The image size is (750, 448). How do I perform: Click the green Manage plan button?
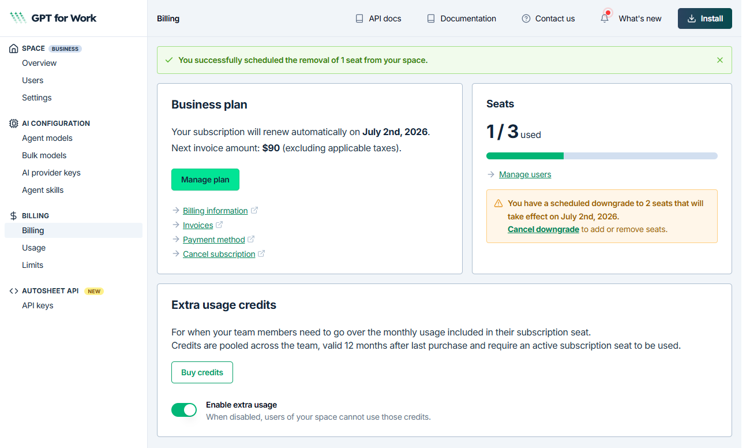(x=205, y=180)
